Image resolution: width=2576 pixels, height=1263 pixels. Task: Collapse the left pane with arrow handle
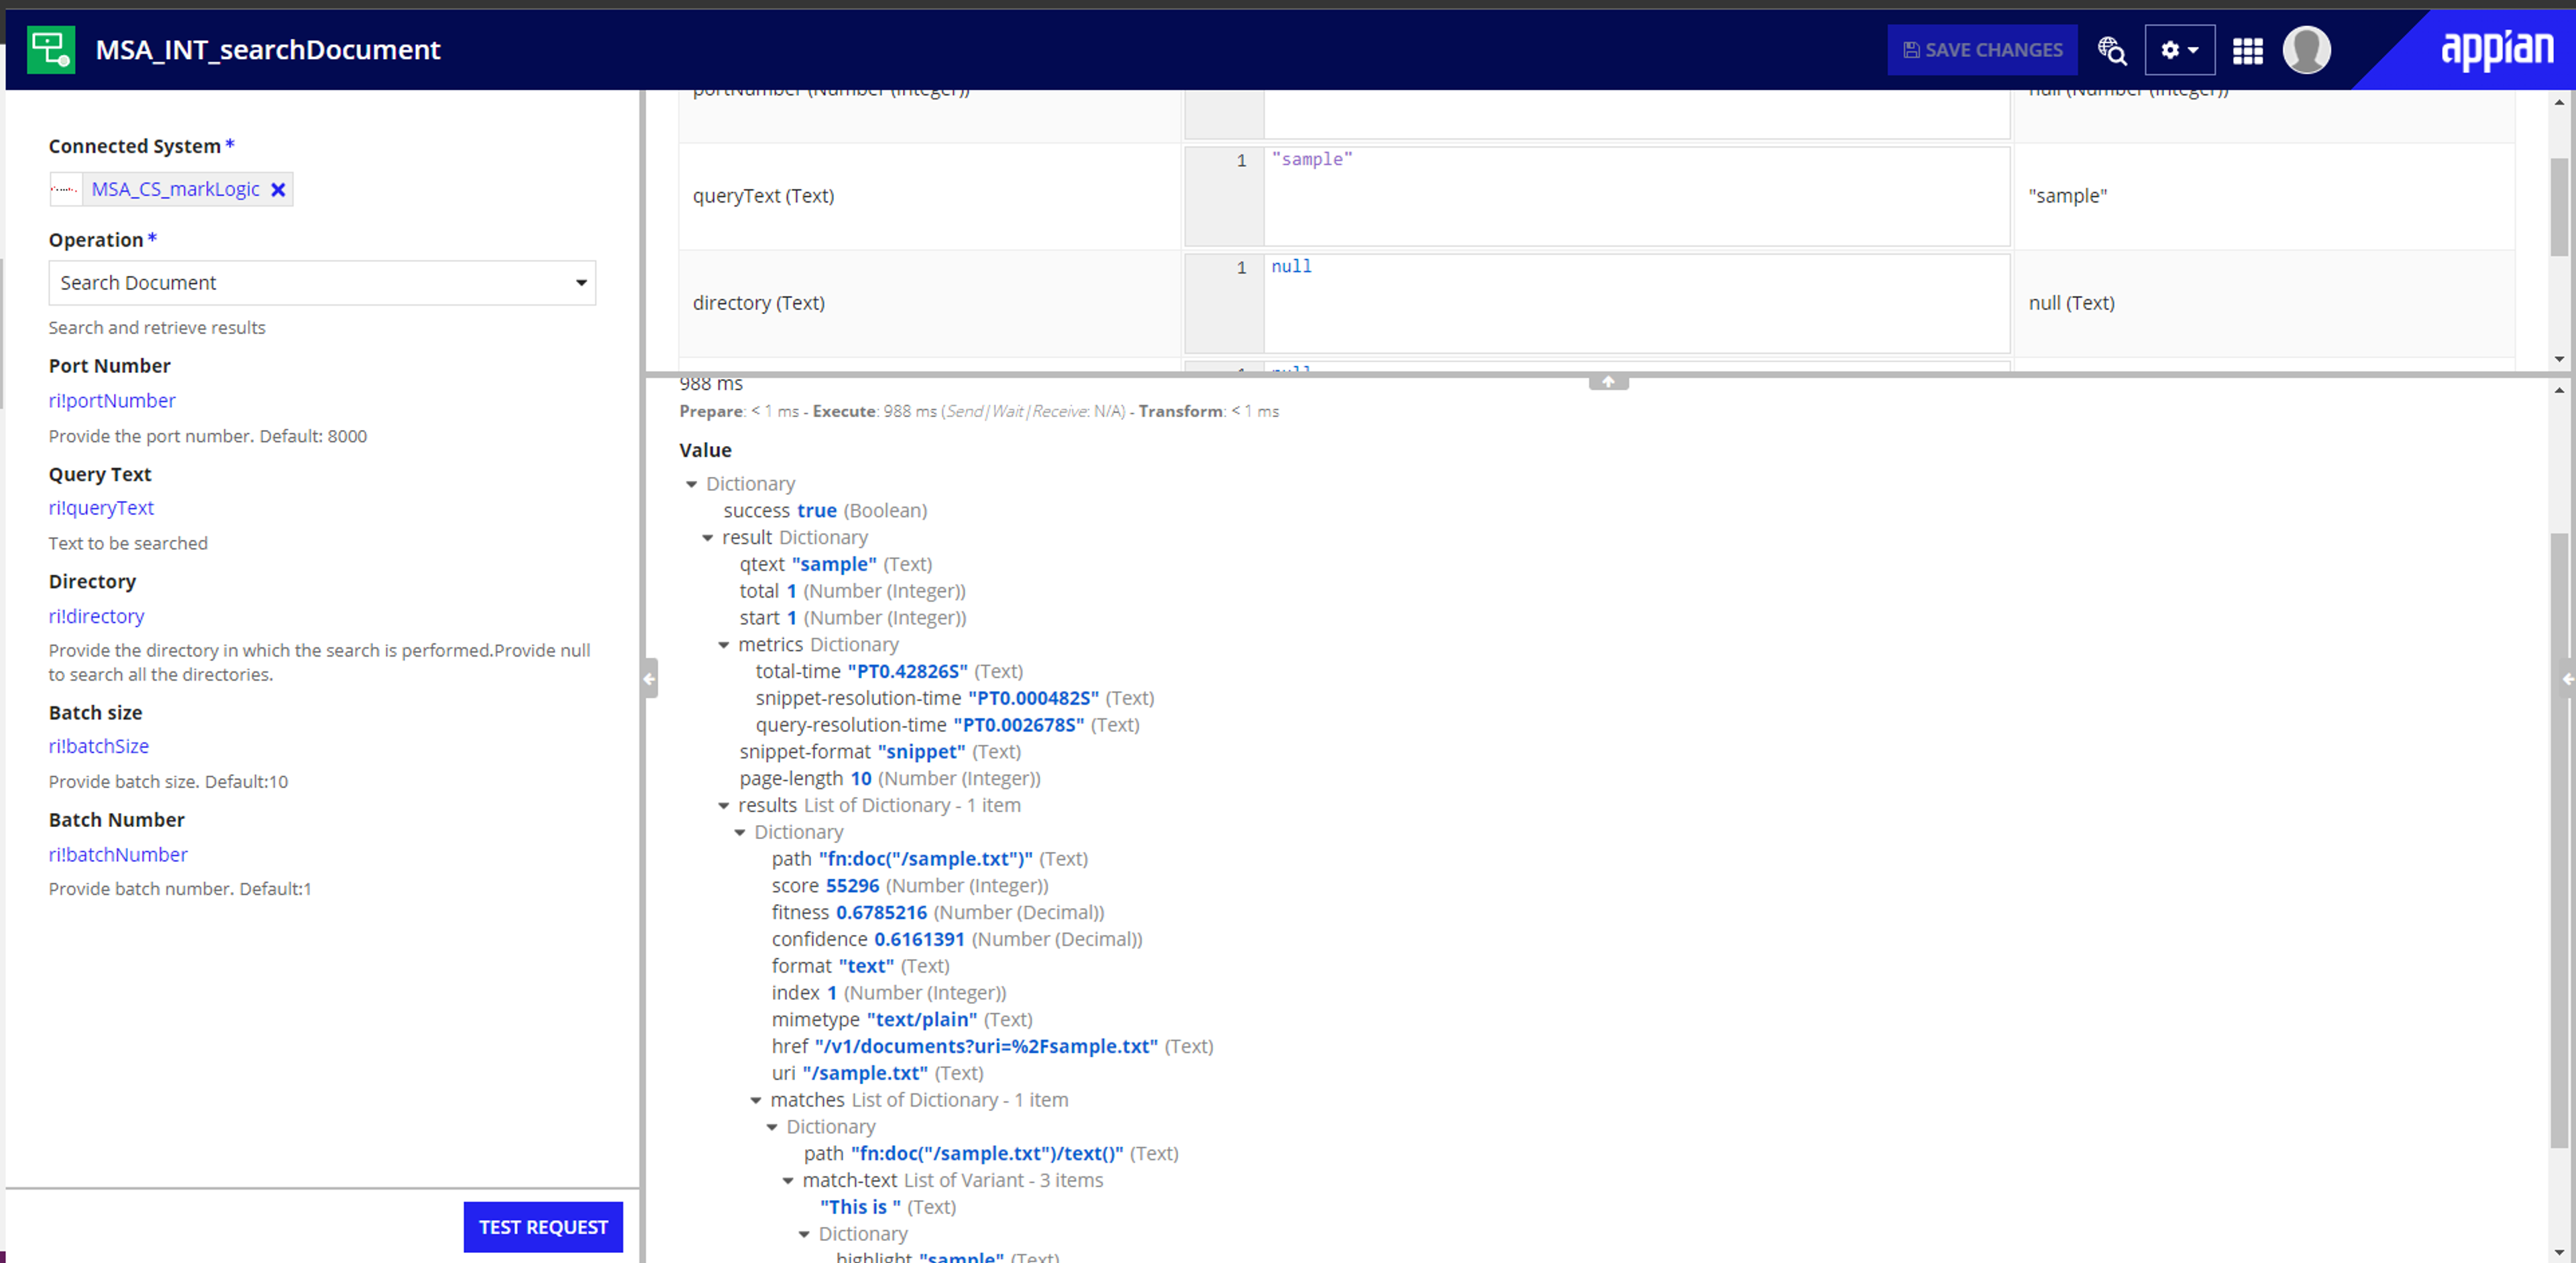[x=650, y=679]
